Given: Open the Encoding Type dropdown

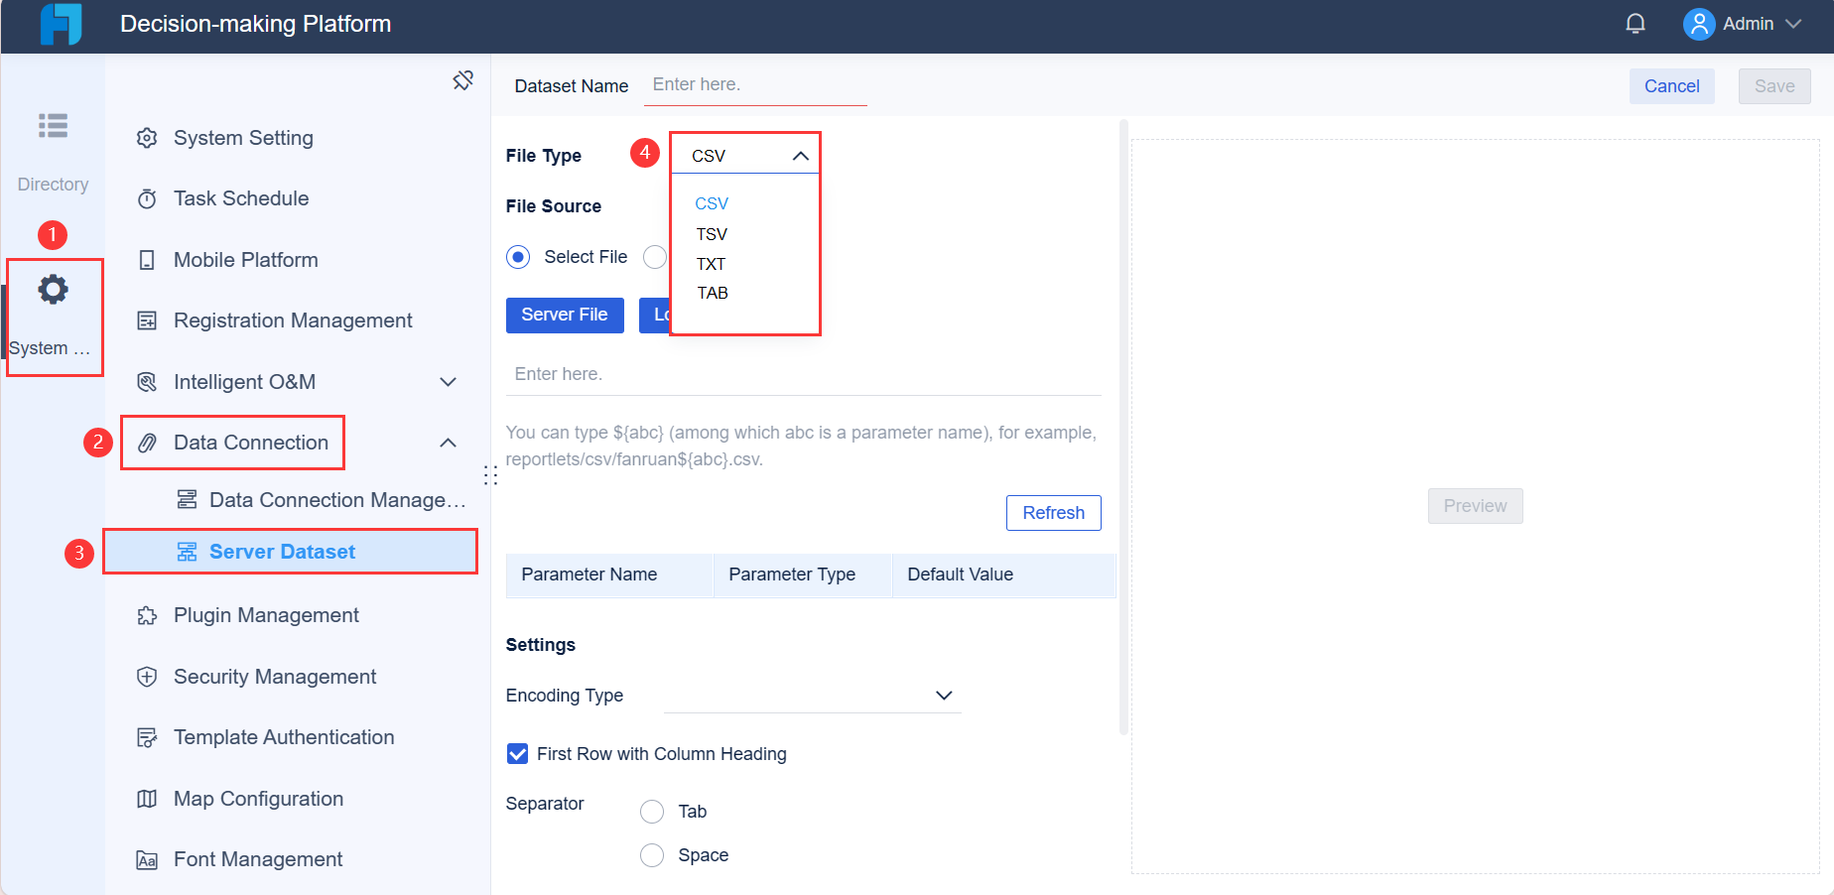Looking at the screenshot, I should (943, 696).
